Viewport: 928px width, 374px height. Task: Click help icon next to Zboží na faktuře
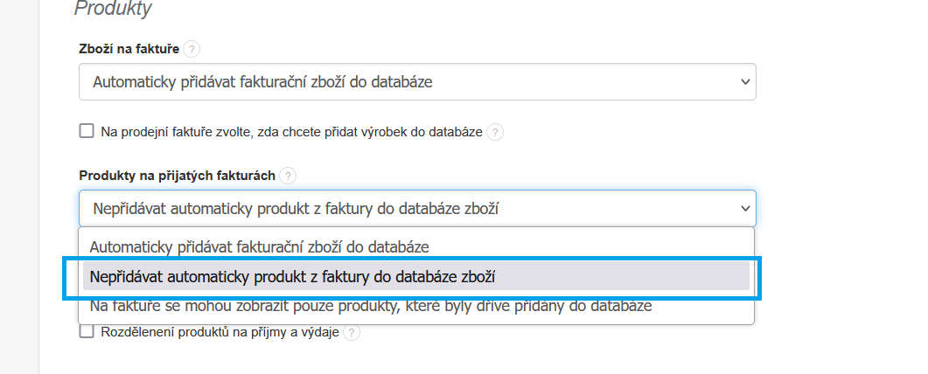(x=192, y=50)
